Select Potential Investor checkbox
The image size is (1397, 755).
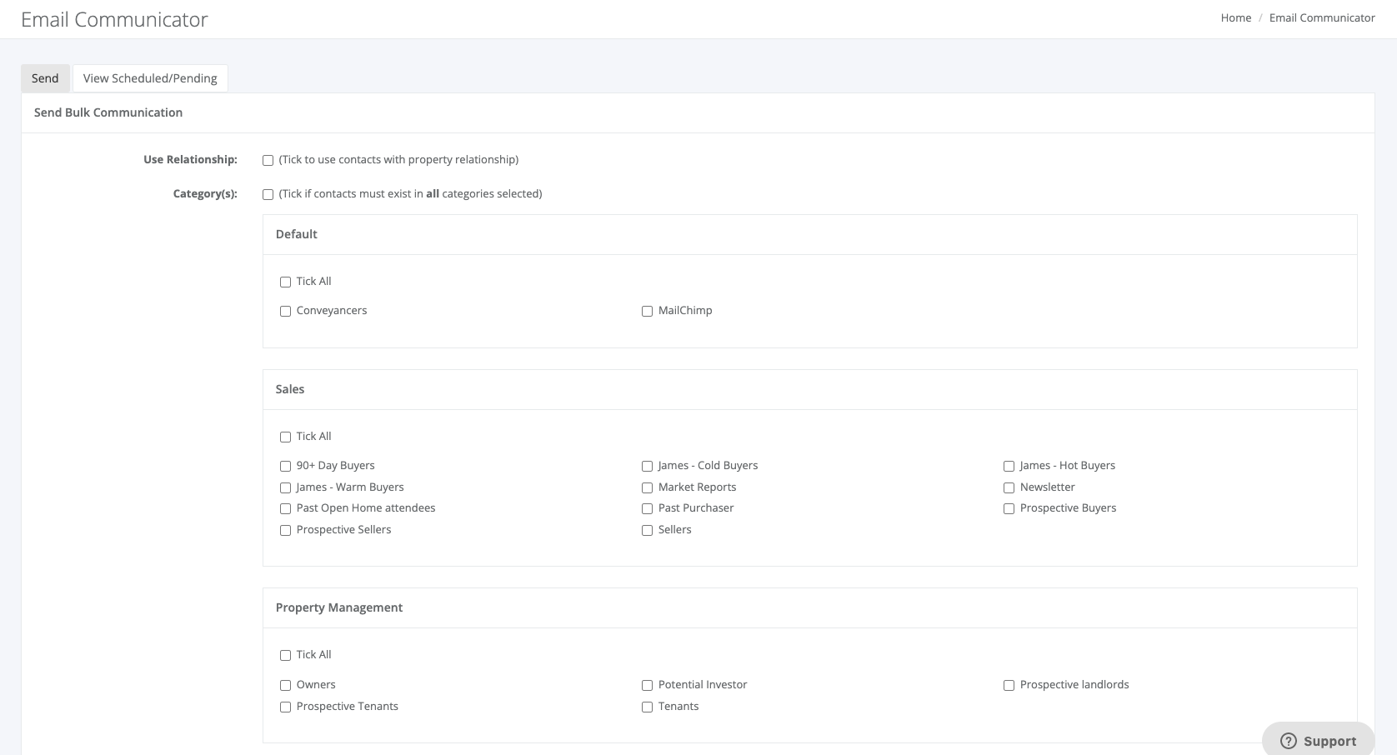click(x=647, y=685)
